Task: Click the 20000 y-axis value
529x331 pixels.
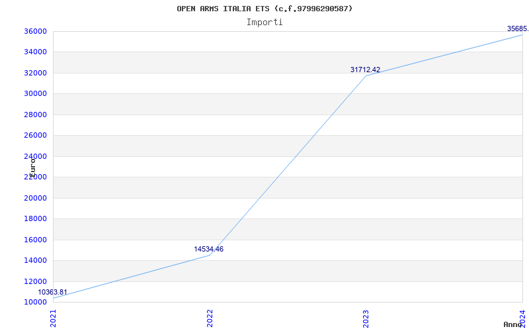Action: click(35, 198)
